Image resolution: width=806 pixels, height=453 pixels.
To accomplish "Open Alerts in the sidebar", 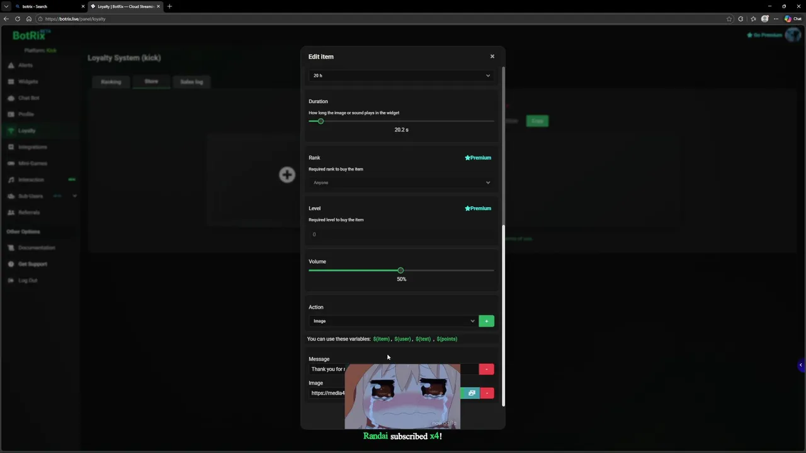I will click(x=25, y=65).
